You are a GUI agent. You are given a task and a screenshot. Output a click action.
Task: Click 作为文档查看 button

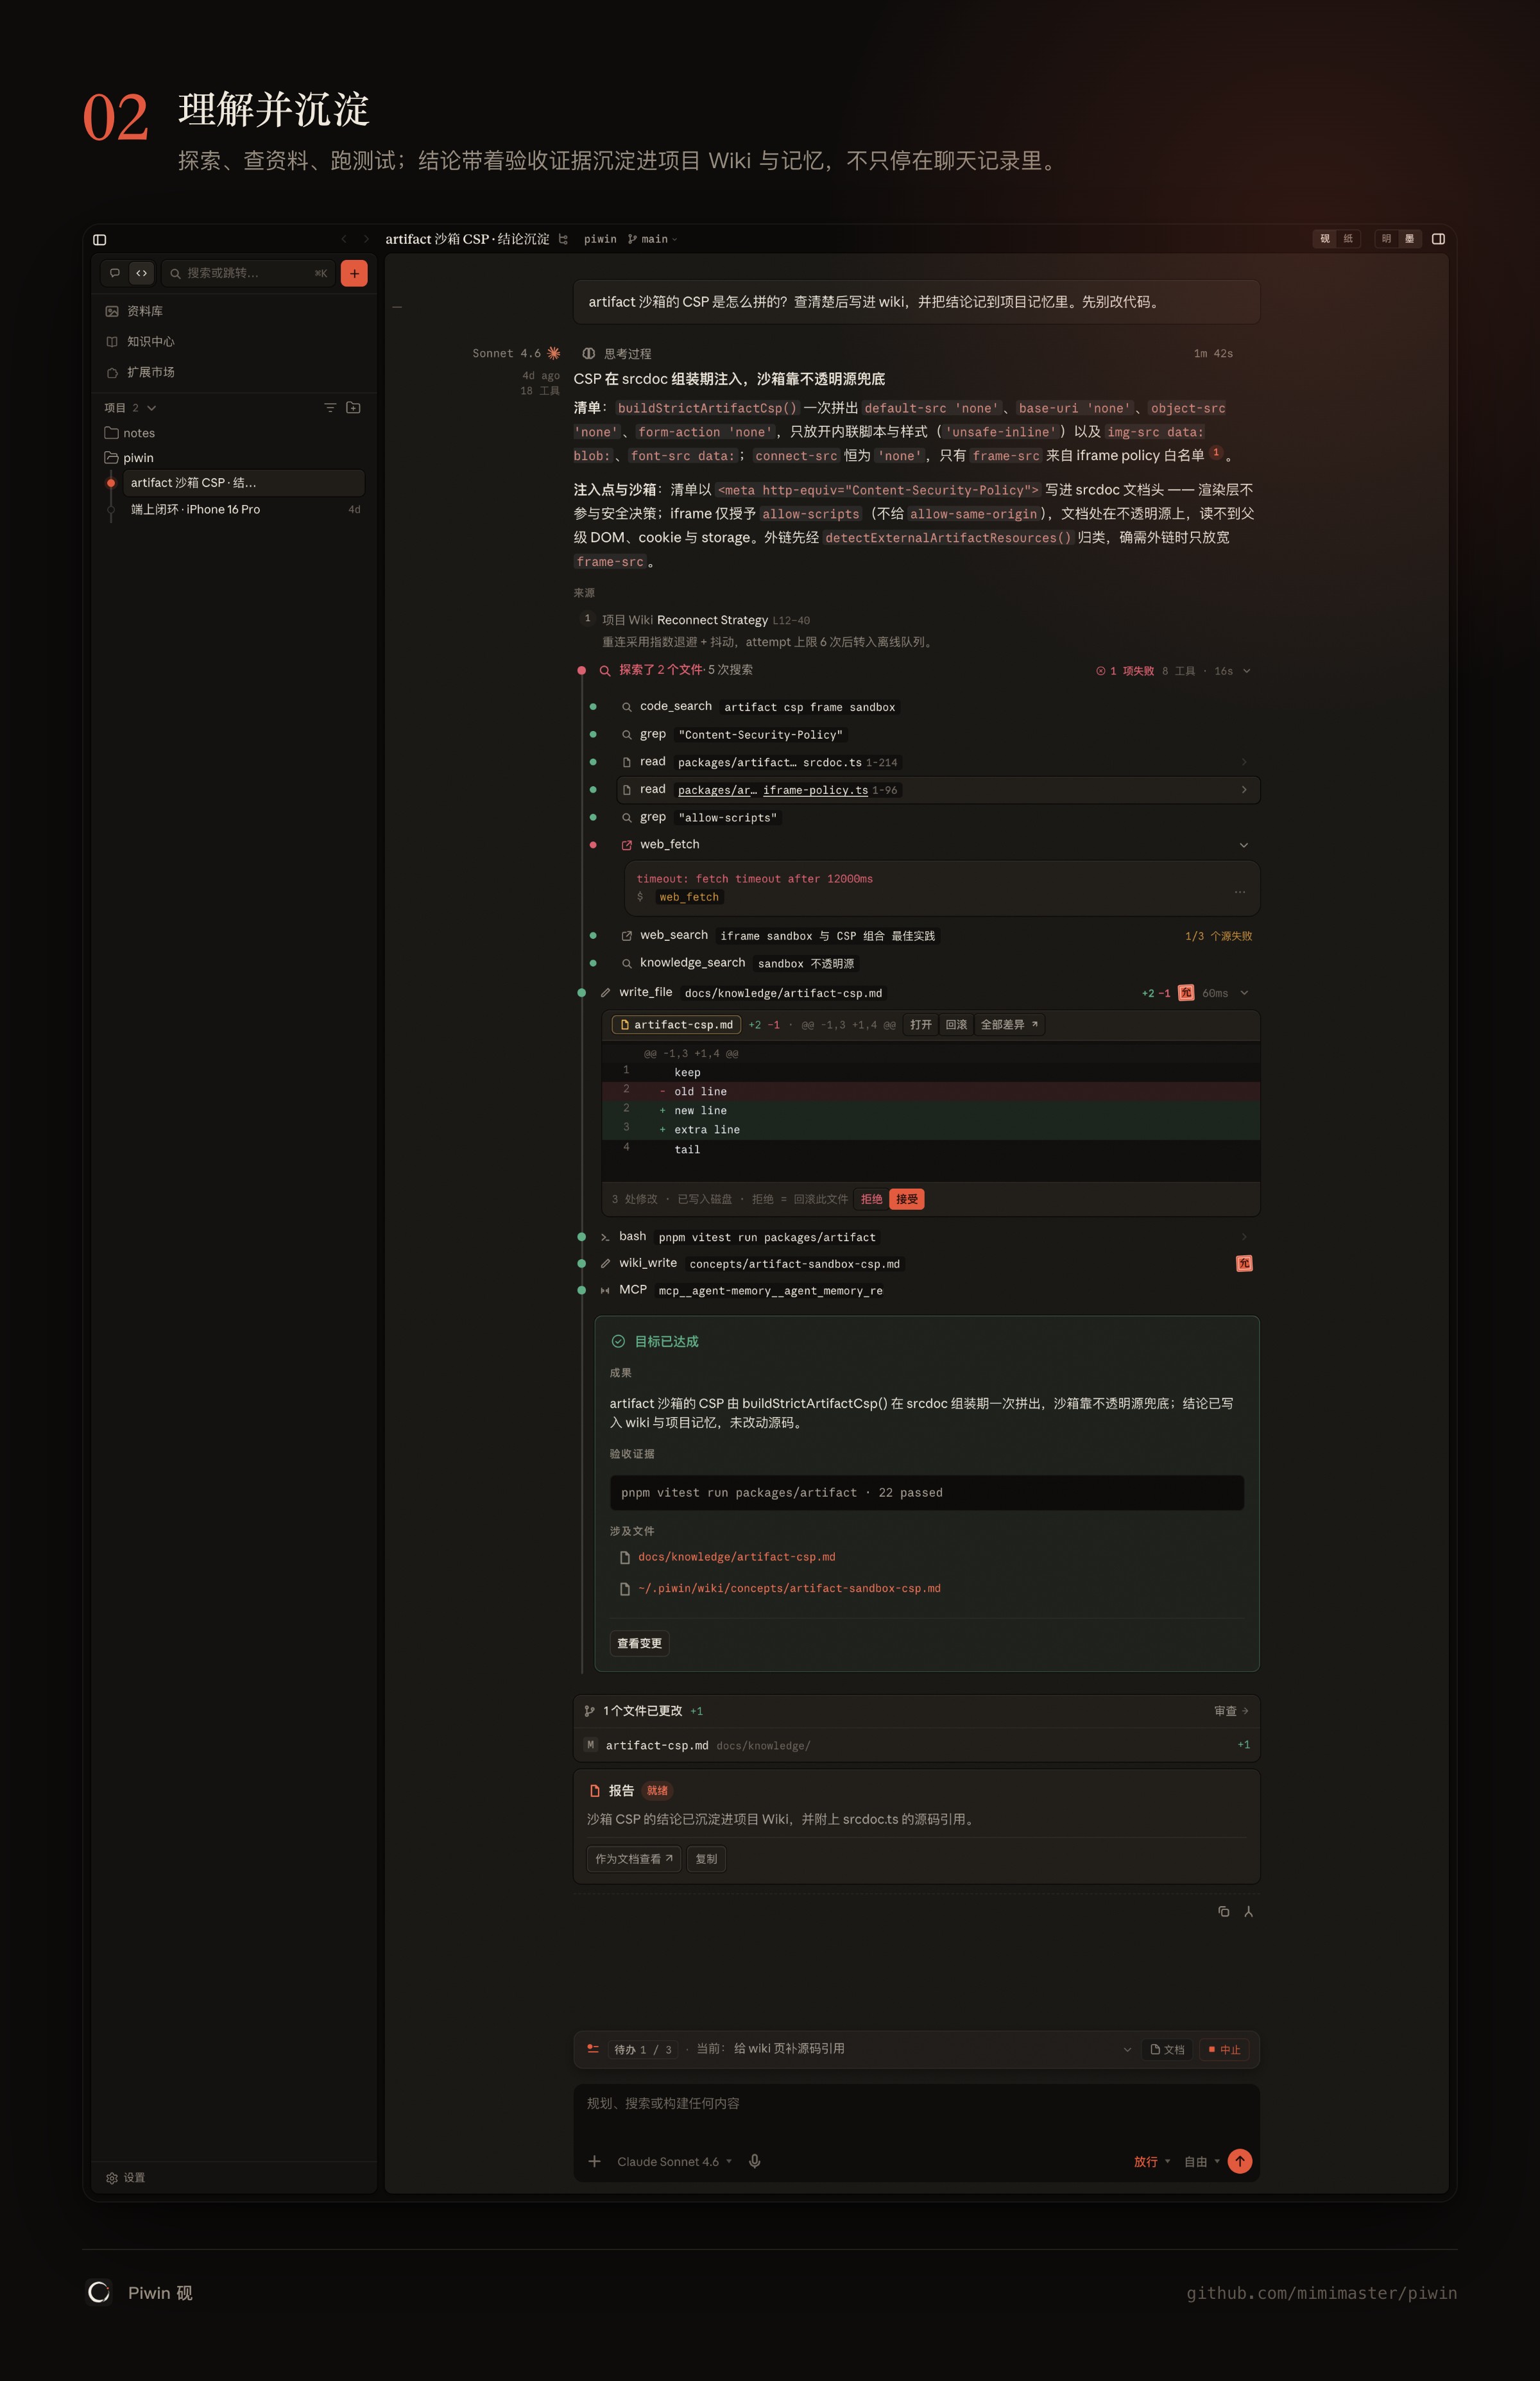coord(634,1859)
